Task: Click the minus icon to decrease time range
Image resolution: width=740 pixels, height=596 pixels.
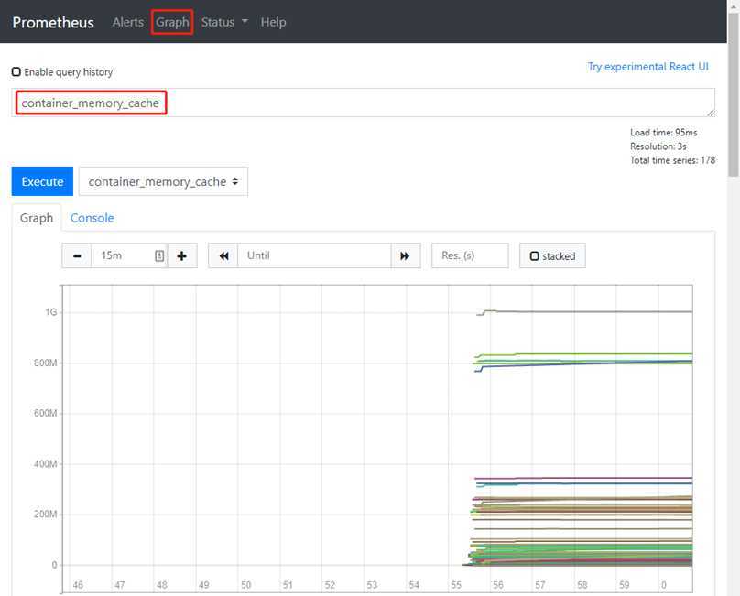Action: (77, 256)
